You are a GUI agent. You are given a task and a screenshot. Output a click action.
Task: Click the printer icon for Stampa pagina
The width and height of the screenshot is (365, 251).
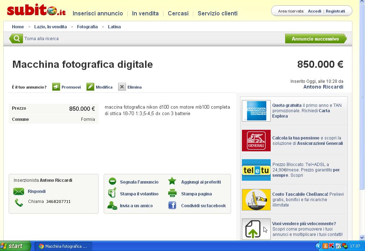(172, 194)
